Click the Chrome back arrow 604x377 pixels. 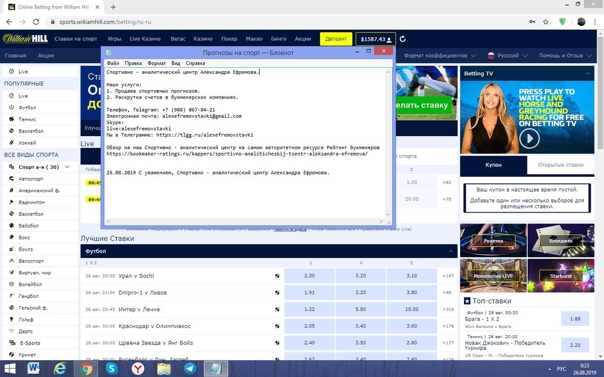[9, 22]
